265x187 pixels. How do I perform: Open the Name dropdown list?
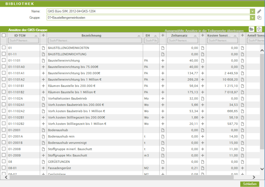click(252, 11)
